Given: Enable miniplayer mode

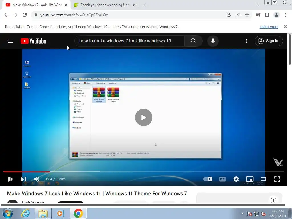Looking at the screenshot, I should [250, 179].
